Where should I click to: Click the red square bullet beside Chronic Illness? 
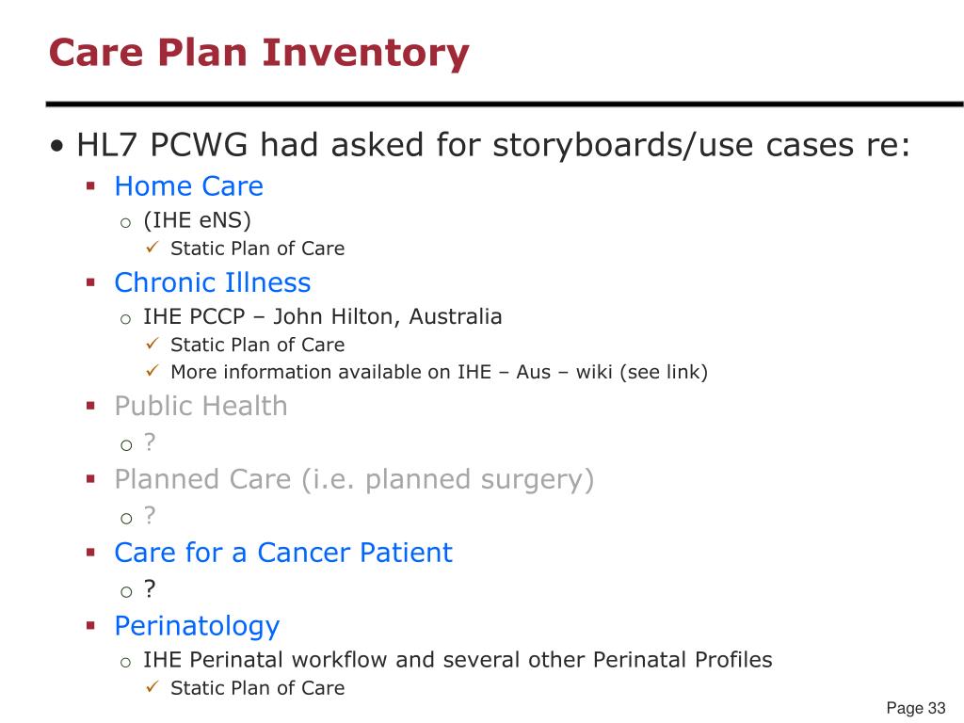pos(91,282)
